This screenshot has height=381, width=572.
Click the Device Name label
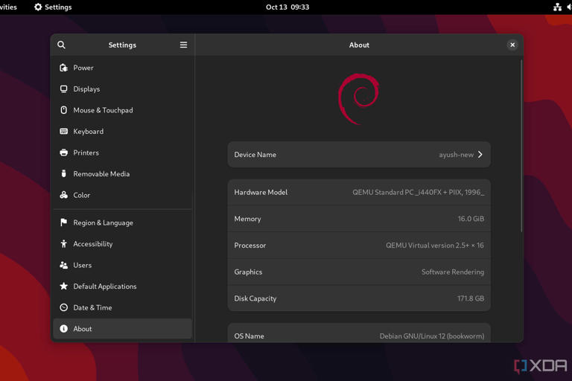pos(255,155)
